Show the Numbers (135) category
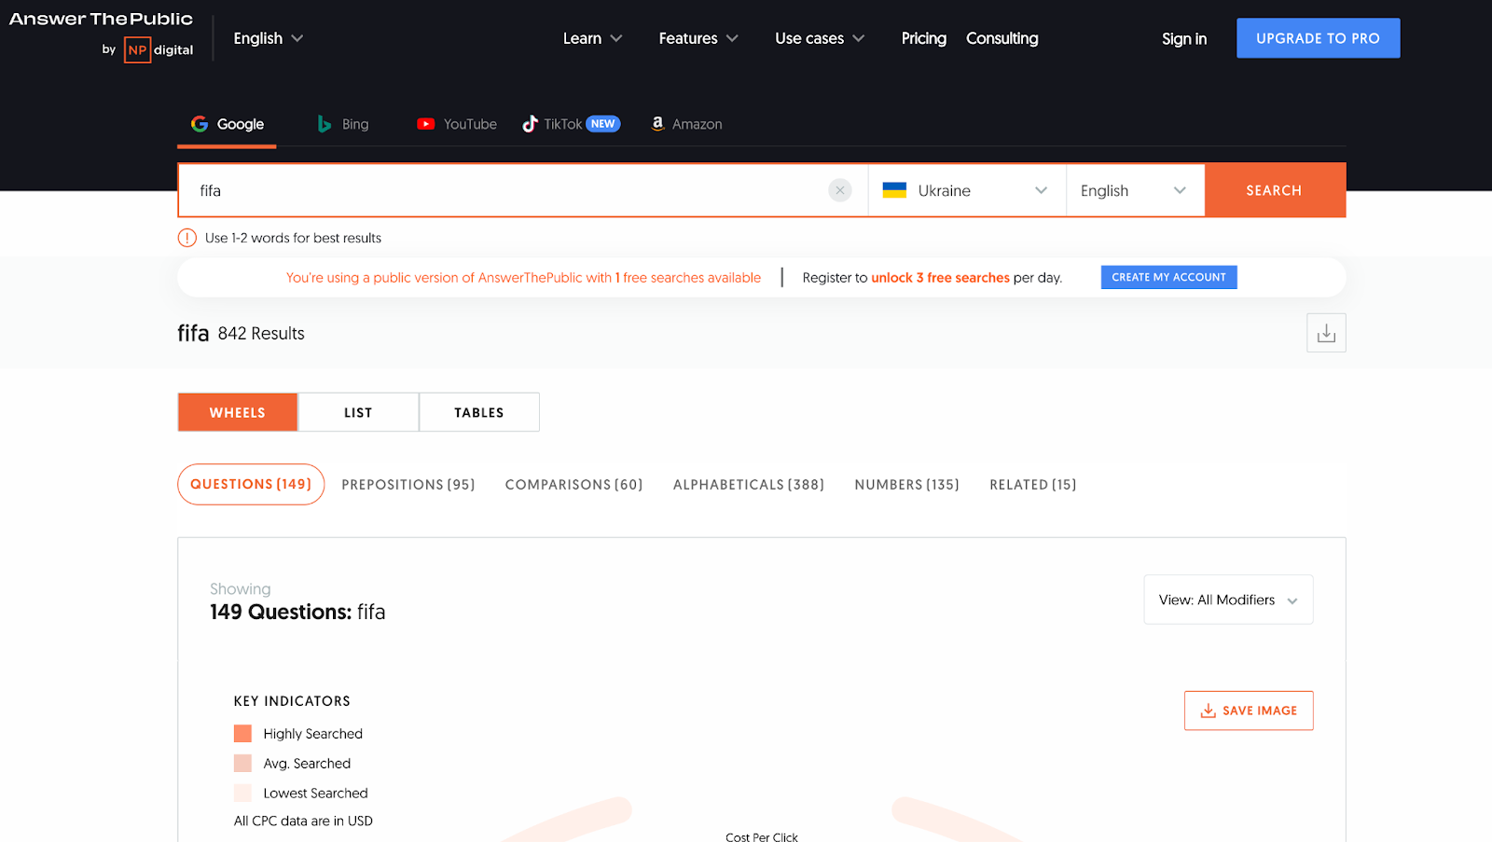The image size is (1492, 842). (906, 485)
